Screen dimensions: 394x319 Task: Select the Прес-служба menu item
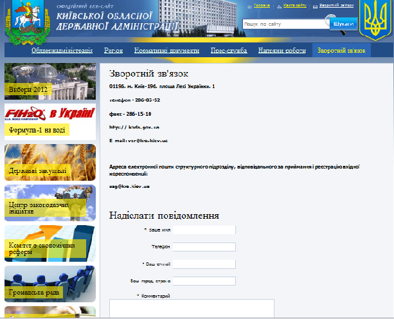(x=229, y=51)
